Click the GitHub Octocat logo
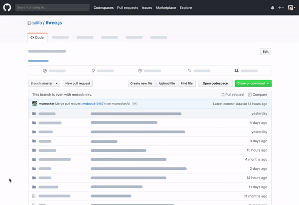The height and width of the screenshot is (205, 299). 7,7
